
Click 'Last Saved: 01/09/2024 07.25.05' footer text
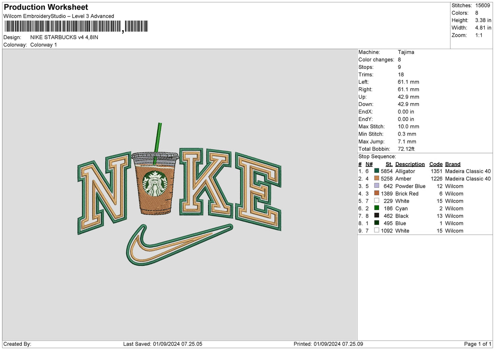pos(163,344)
